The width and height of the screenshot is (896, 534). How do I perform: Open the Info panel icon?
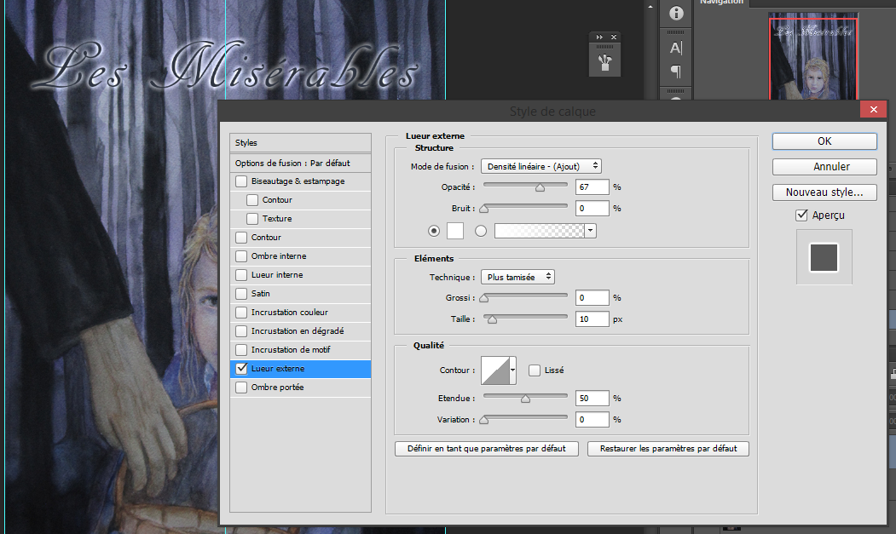pyautogui.click(x=676, y=14)
